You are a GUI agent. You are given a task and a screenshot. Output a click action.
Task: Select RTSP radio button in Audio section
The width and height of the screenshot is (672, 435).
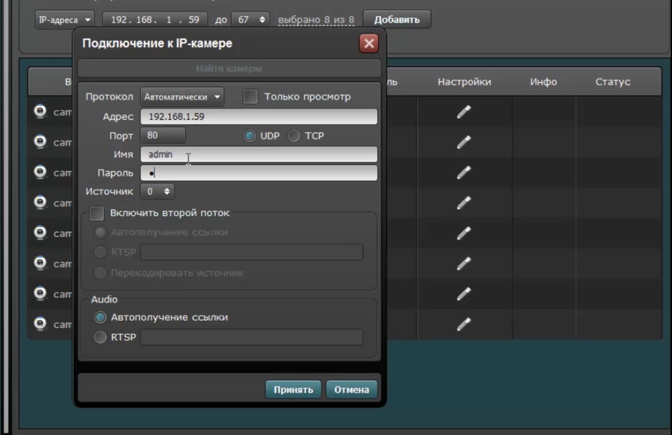tap(100, 337)
